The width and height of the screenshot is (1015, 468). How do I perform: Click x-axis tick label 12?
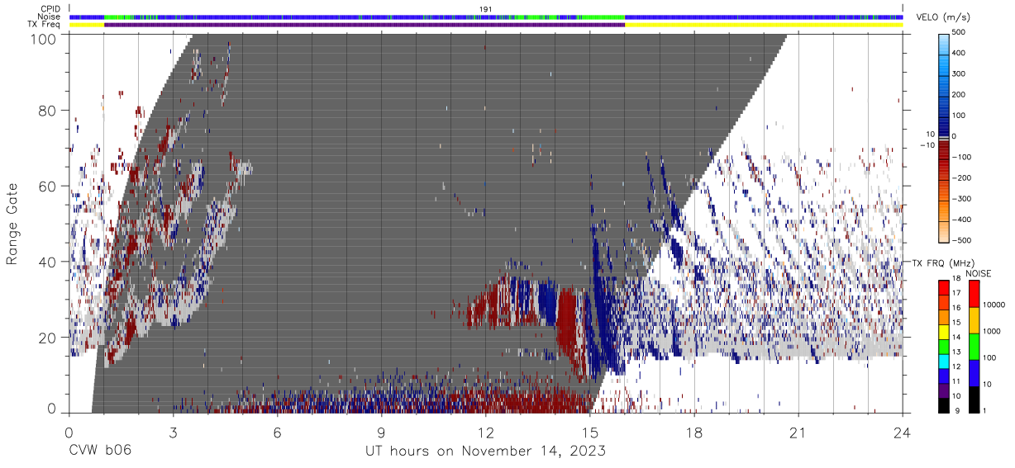tap(486, 433)
